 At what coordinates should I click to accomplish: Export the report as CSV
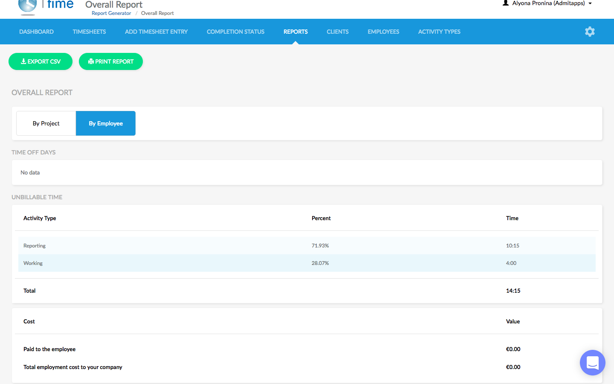pyautogui.click(x=41, y=61)
